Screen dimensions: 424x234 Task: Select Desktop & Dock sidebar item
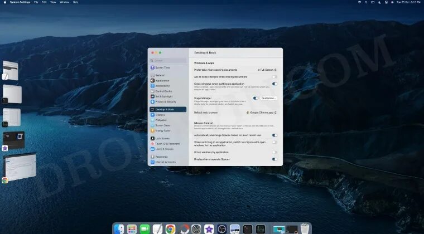click(x=168, y=110)
